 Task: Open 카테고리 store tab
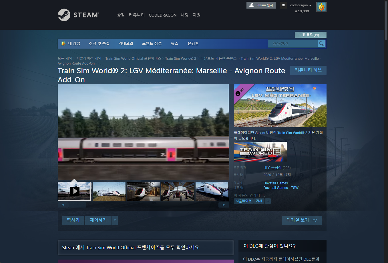tap(126, 43)
